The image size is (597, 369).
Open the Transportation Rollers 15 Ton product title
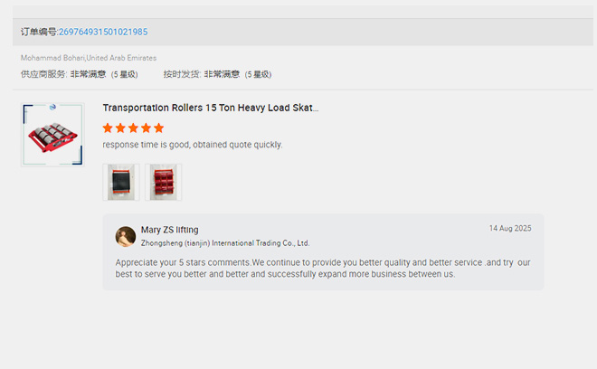(x=210, y=108)
